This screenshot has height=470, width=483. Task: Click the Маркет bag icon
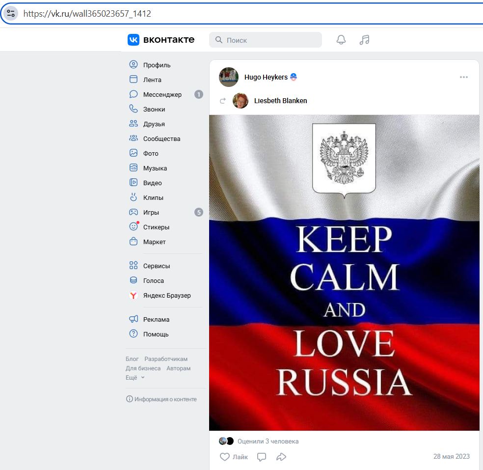tap(134, 241)
